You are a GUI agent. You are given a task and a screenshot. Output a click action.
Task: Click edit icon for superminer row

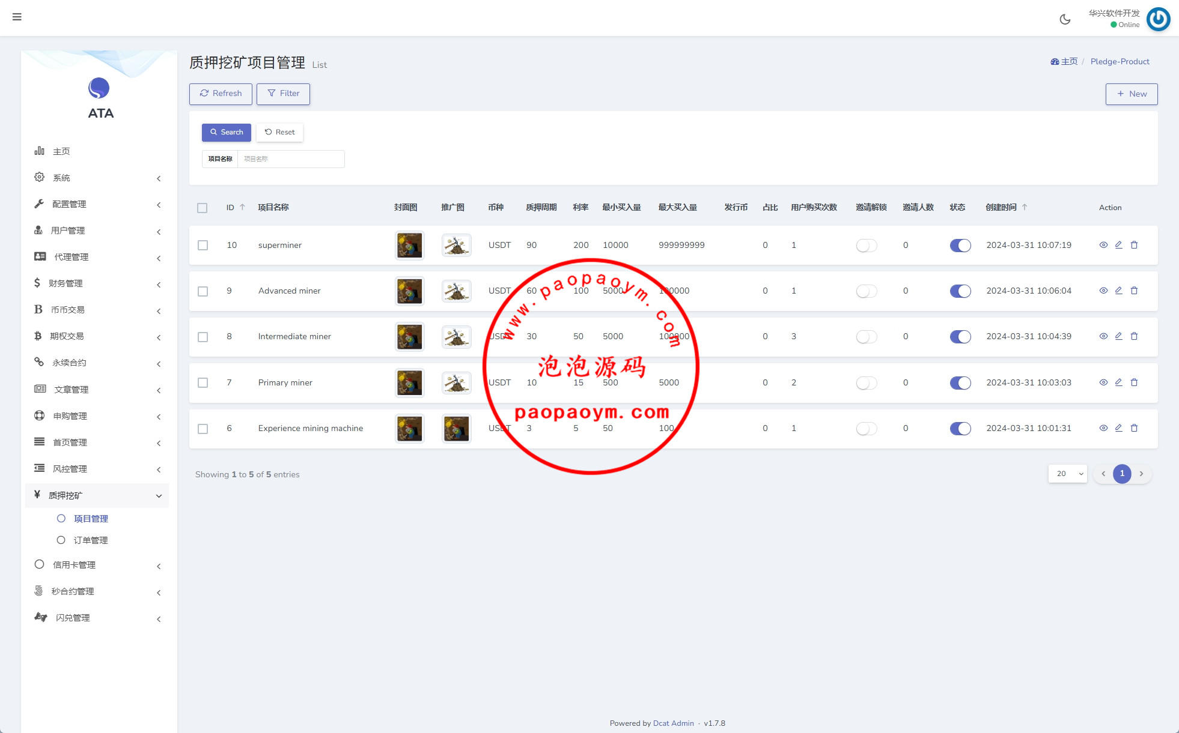[x=1118, y=245]
